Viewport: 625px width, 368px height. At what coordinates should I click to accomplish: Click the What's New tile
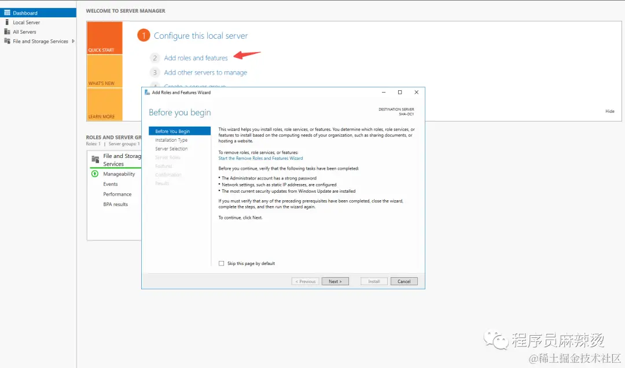pos(105,71)
